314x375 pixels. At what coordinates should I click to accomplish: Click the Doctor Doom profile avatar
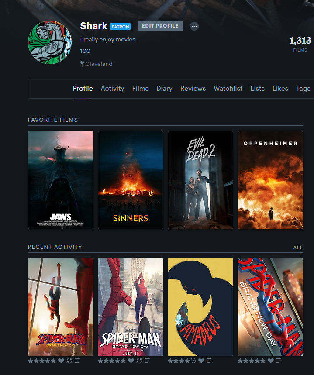(x=50, y=42)
